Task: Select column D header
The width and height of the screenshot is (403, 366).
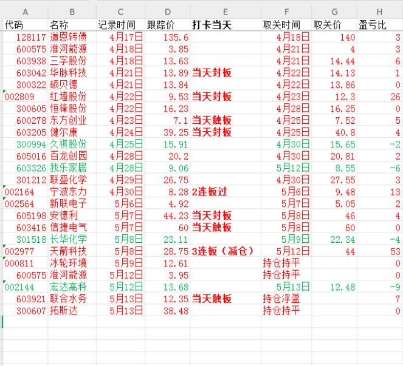Action: pos(168,12)
